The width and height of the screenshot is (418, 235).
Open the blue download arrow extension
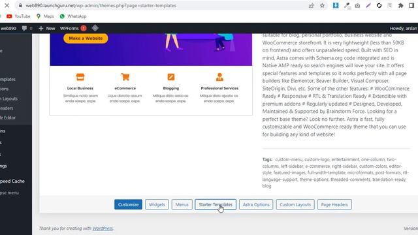(336, 5)
